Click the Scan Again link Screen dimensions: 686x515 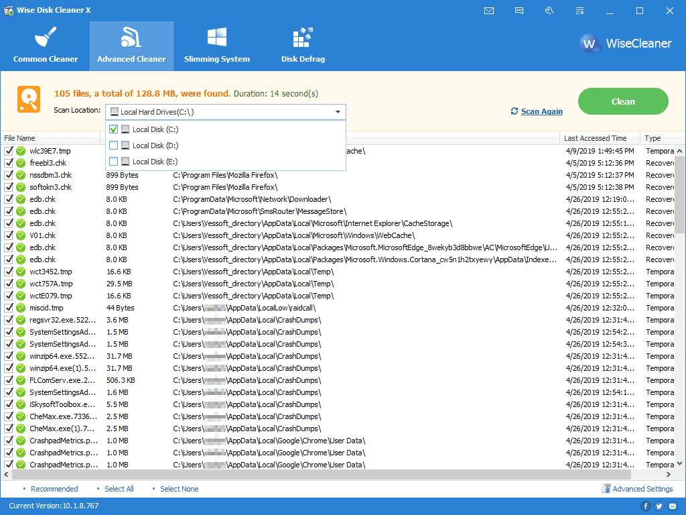click(x=541, y=111)
